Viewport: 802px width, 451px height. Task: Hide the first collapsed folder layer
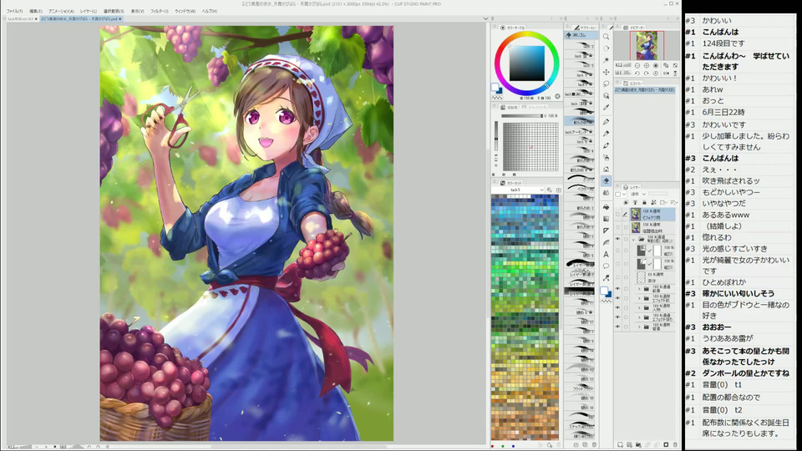coord(617,288)
